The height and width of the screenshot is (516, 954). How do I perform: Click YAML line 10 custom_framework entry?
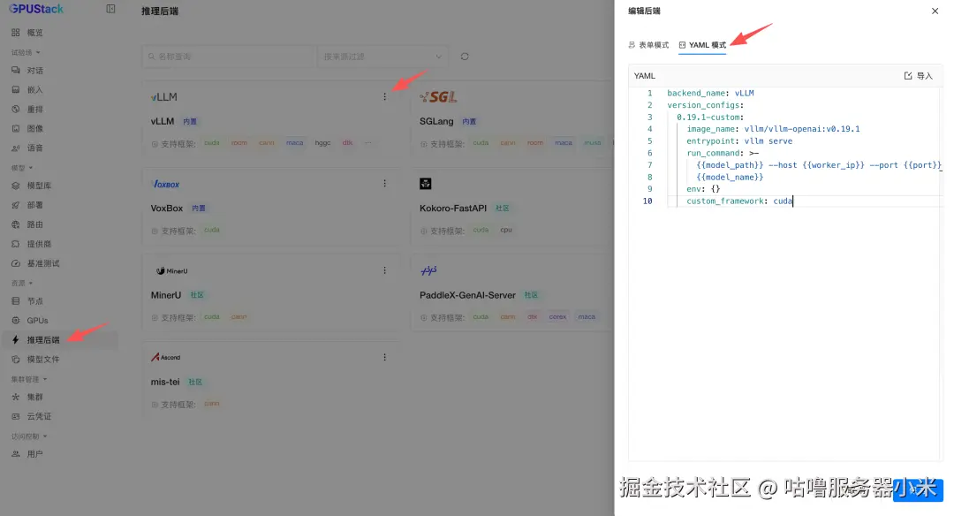739,201
